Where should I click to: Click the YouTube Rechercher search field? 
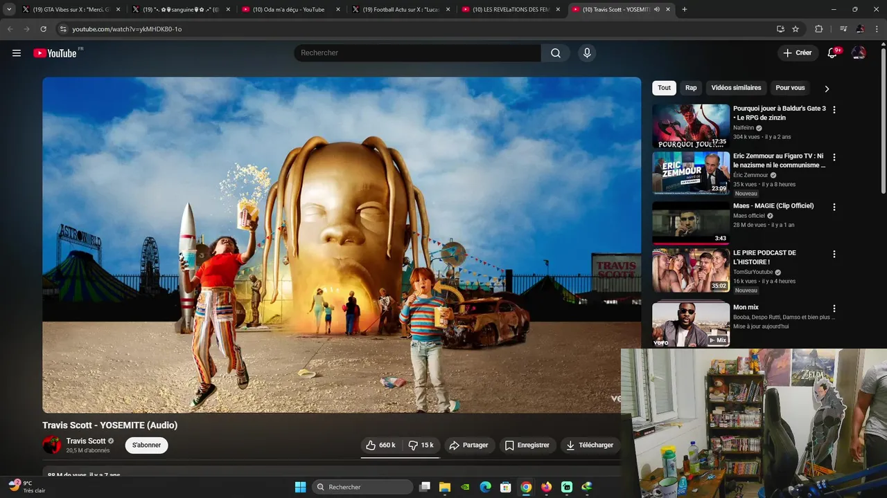pos(417,53)
